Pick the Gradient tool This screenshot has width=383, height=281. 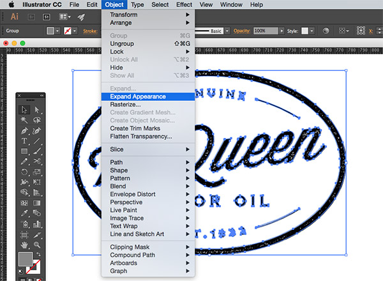coord(37,203)
